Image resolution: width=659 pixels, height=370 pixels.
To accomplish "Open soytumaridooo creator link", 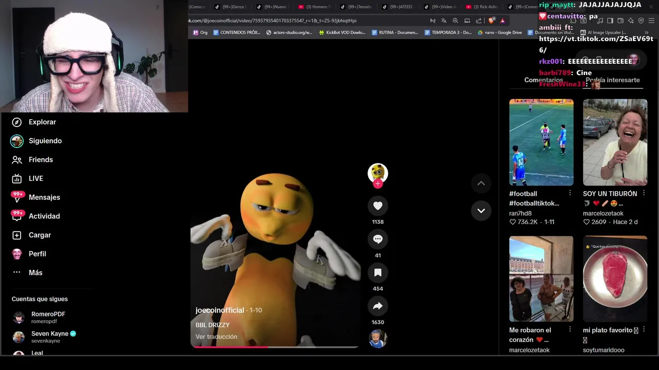I will 603,350.
